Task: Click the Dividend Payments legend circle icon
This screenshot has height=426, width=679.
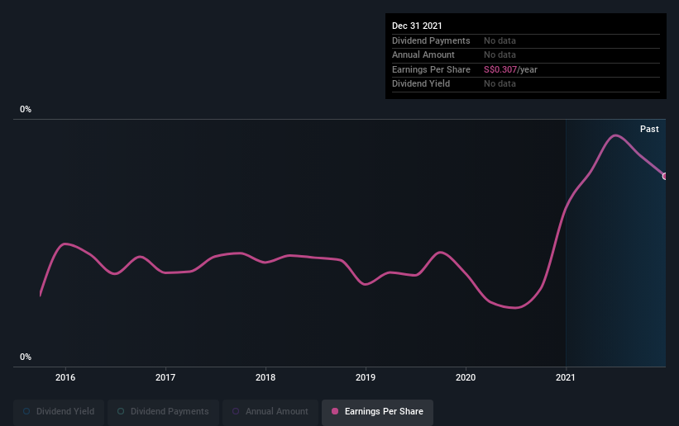Action: pos(121,411)
